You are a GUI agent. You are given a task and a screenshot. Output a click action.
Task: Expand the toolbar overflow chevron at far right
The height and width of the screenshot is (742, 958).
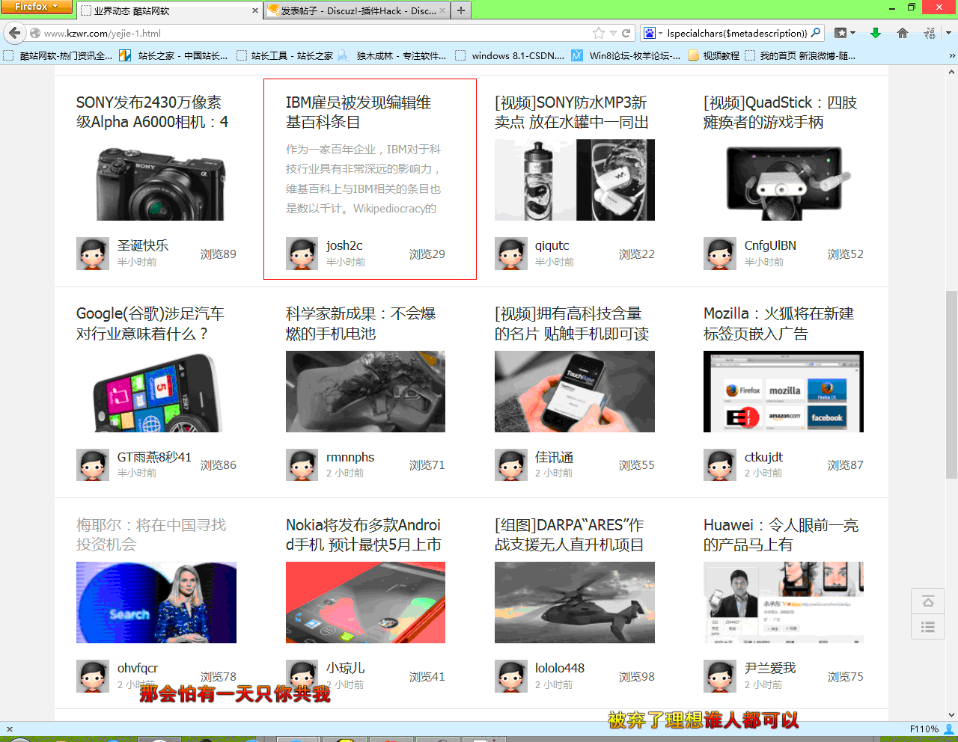click(948, 33)
